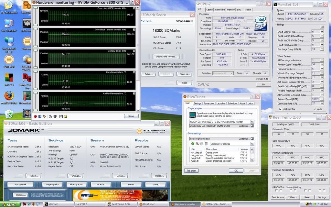331x207 pixels.
Task: Click the Save as... button in 3DMark Score
Action: tap(185, 74)
